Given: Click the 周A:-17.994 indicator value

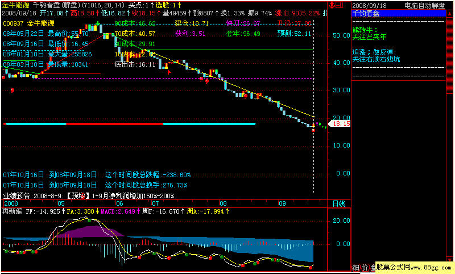Looking at the screenshot, I should 208,211.
